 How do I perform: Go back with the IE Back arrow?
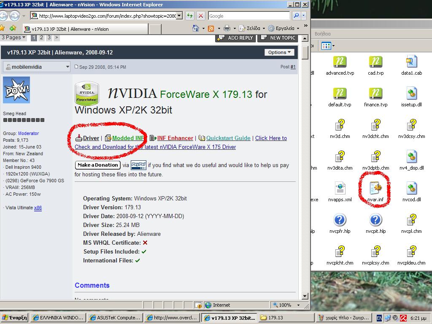3,16
